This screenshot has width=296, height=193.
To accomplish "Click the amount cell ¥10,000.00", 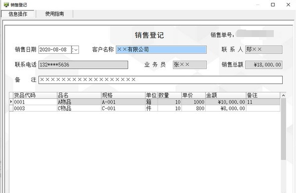I will (225, 102).
